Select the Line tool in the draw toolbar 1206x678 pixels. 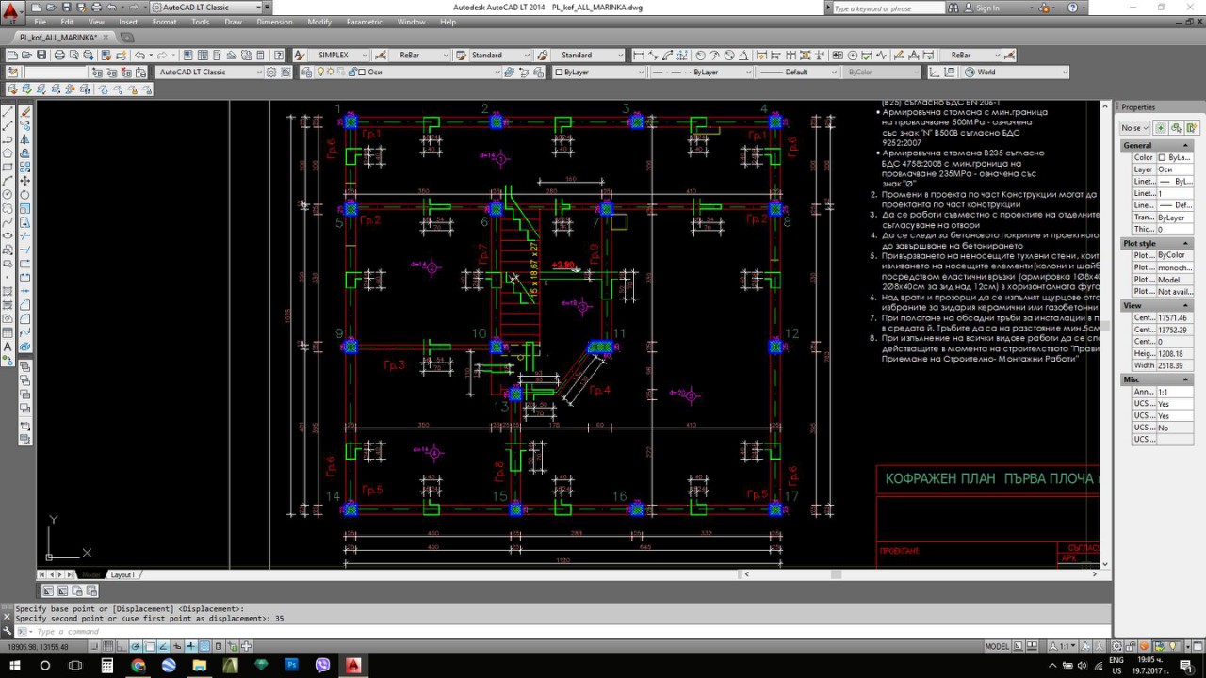click(x=8, y=111)
